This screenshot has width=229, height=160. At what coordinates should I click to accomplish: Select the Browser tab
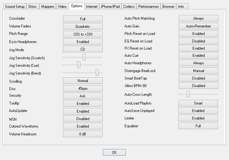click(168, 7)
